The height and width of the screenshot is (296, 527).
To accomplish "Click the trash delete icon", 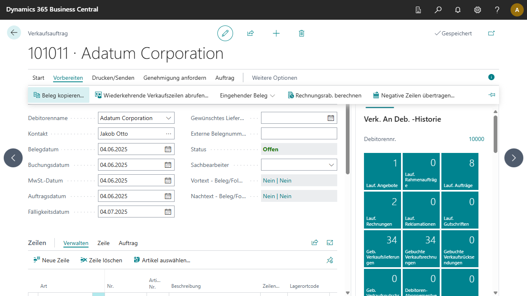I will point(301,33).
